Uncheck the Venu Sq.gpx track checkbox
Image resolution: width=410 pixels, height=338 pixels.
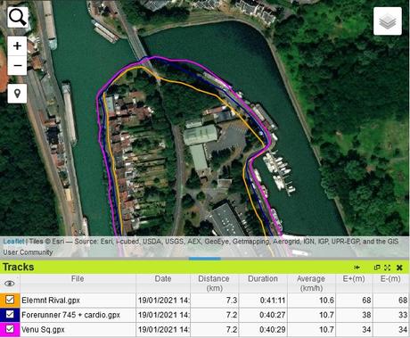point(10,329)
